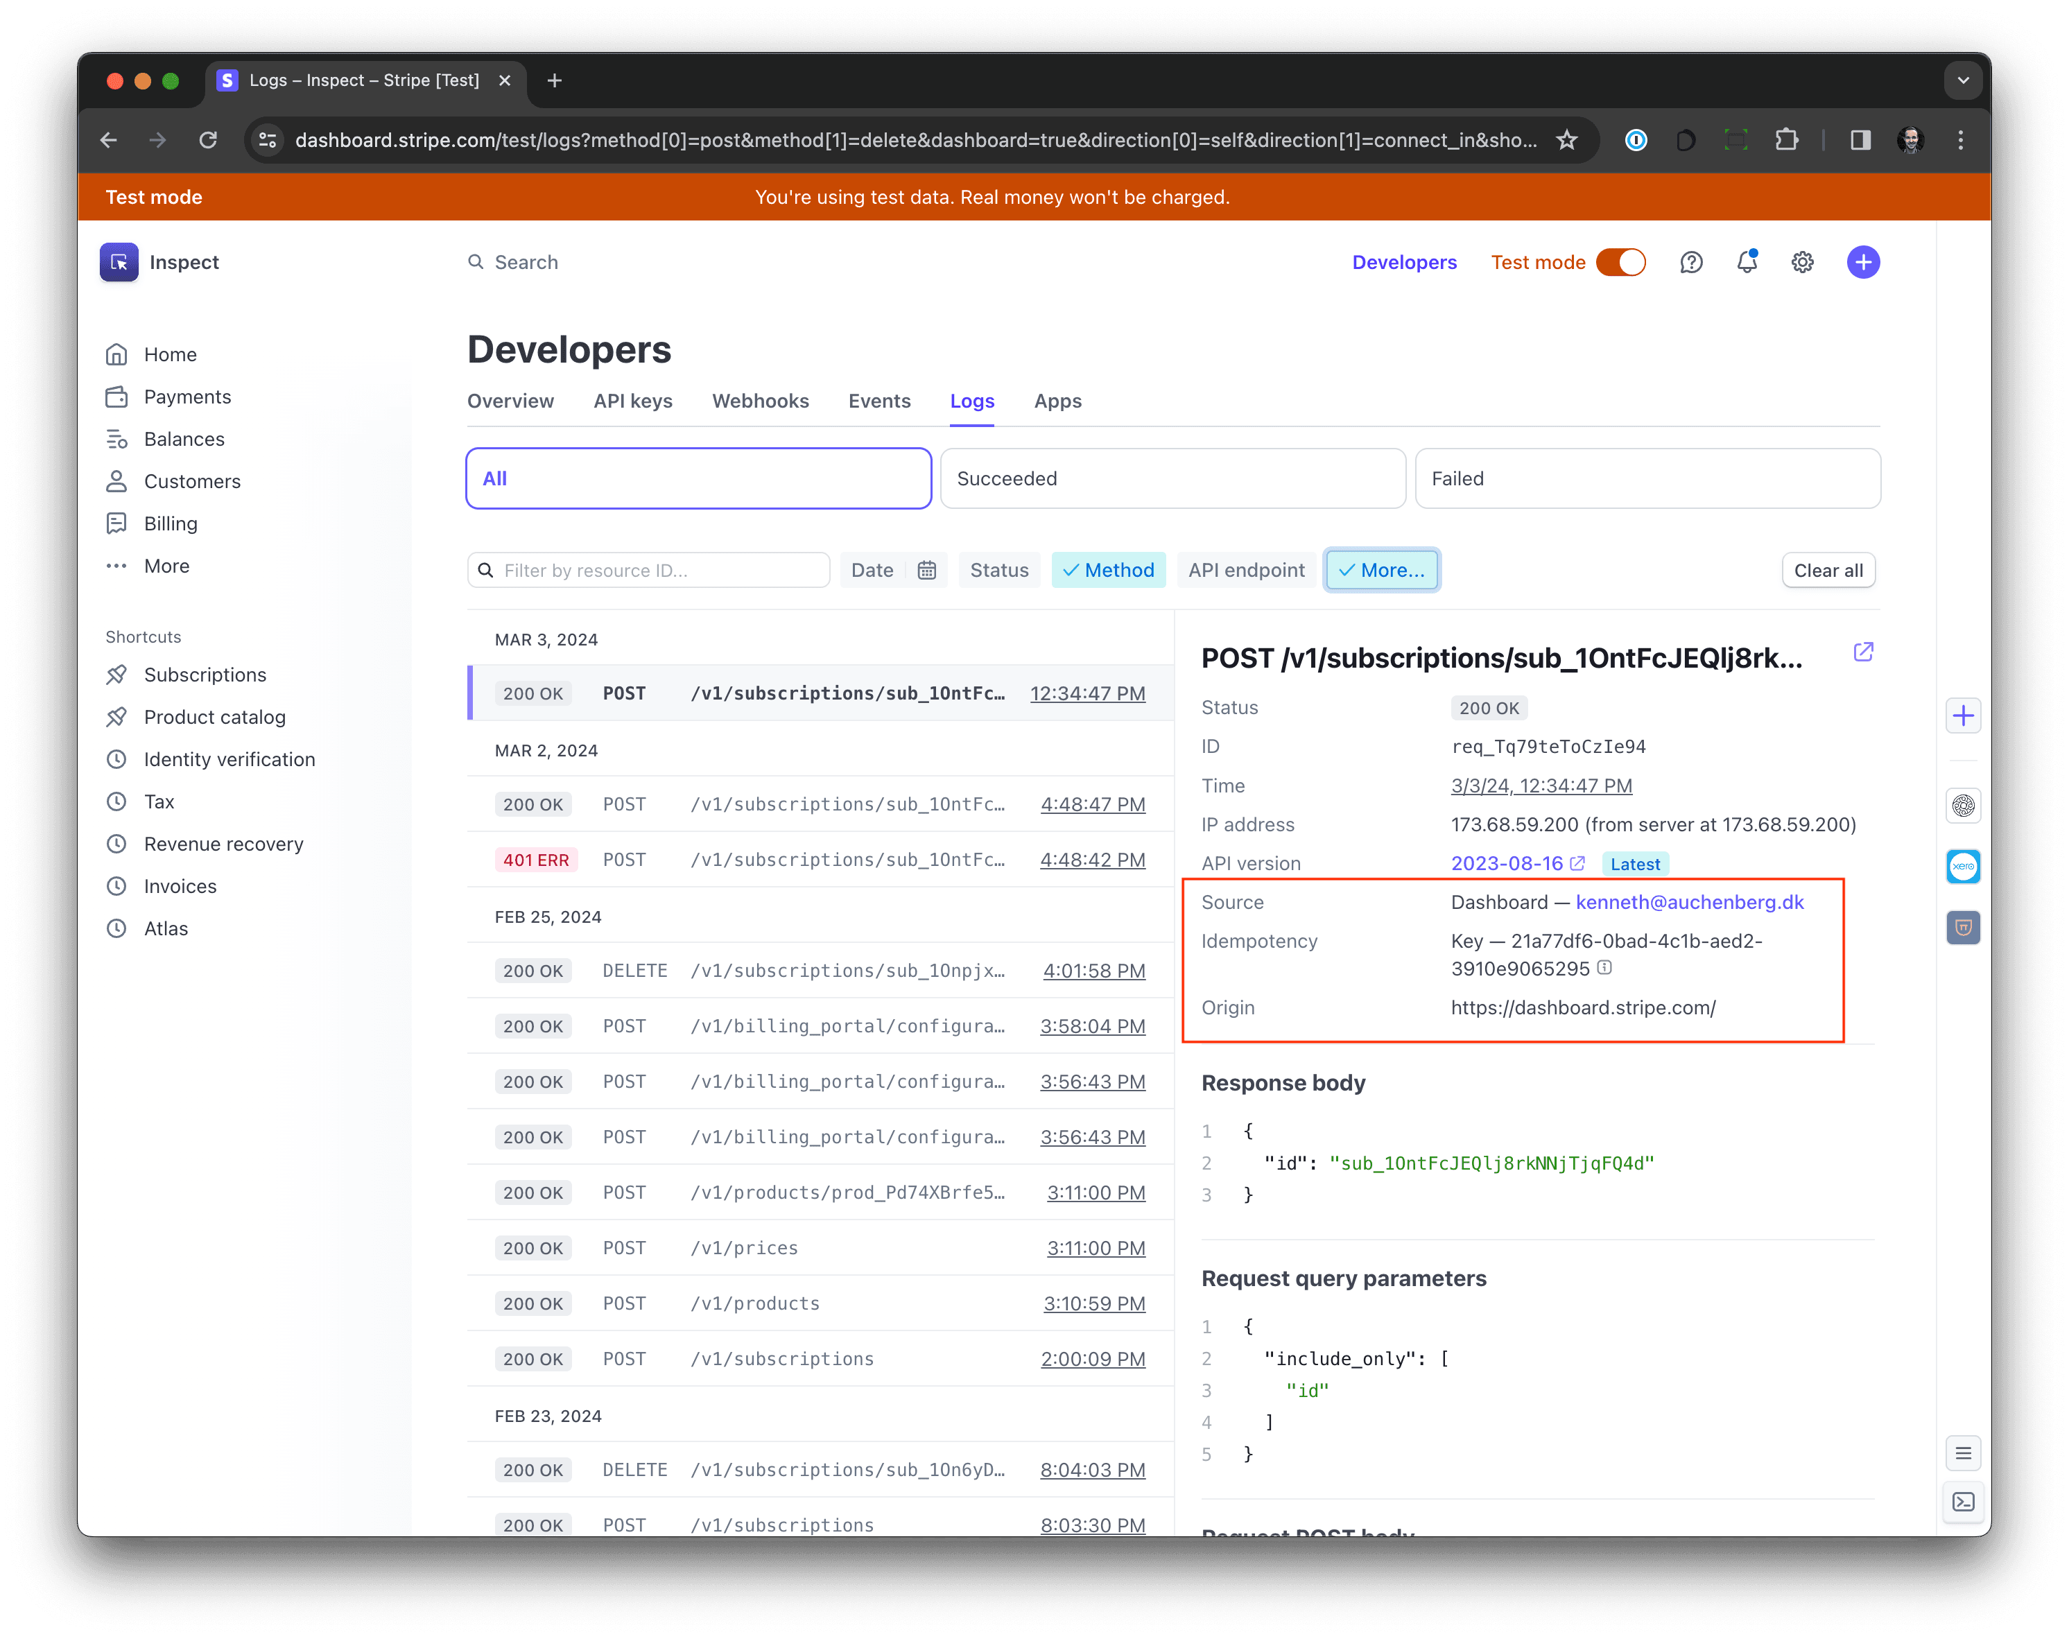Select the All logs filter

(699, 478)
